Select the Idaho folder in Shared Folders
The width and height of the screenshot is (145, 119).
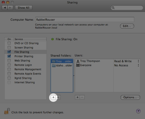tap(62, 65)
